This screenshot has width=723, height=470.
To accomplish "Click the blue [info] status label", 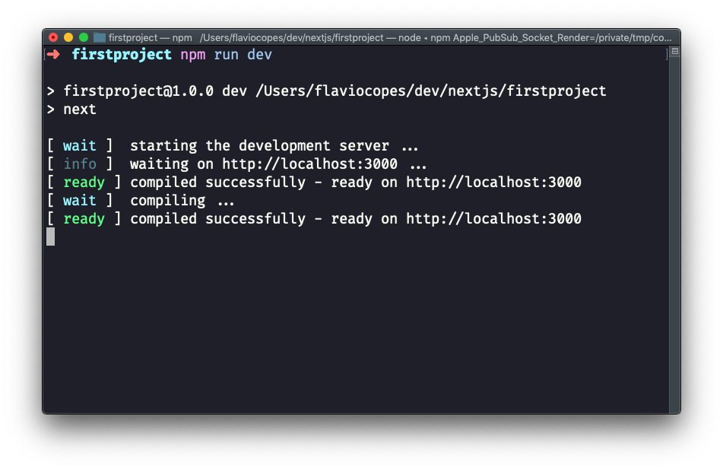I will pos(79,164).
